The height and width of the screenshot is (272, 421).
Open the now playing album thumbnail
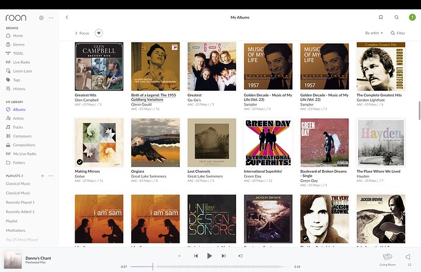tap(13, 260)
